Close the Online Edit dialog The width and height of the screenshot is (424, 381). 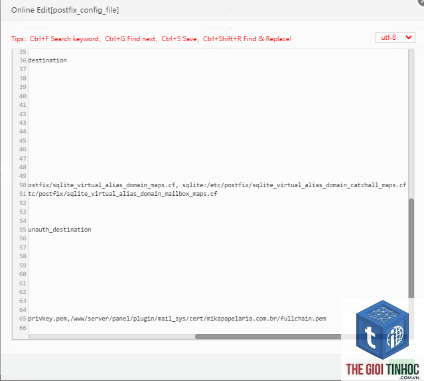tap(421, 1)
